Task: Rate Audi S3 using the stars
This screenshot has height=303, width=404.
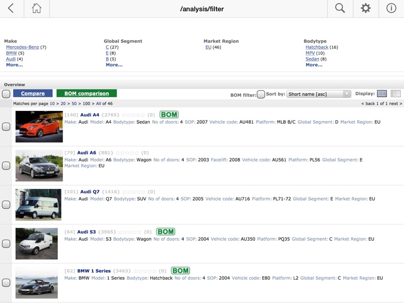Action: coord(130,232)
